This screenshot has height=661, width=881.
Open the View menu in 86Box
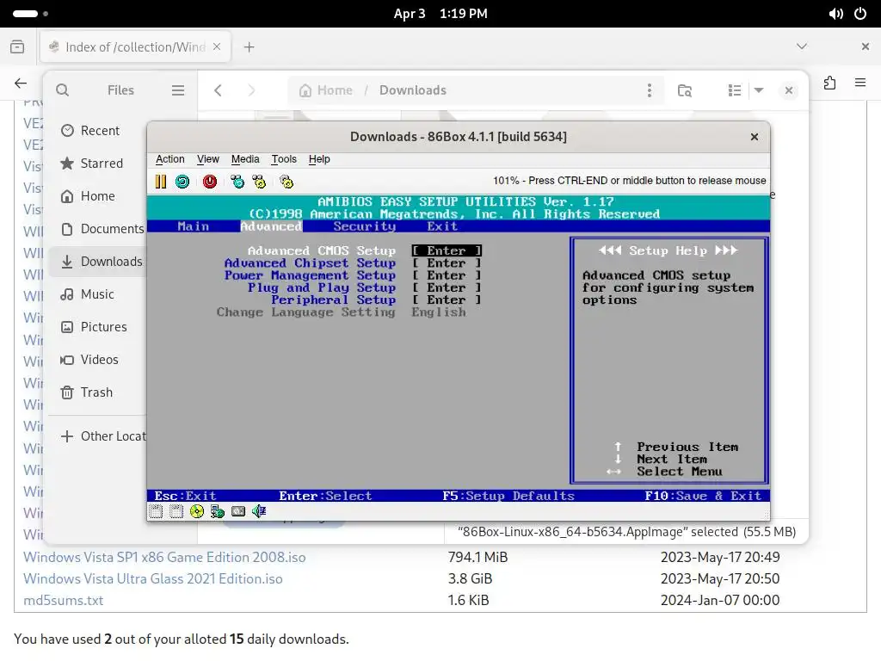coord(208,159)
